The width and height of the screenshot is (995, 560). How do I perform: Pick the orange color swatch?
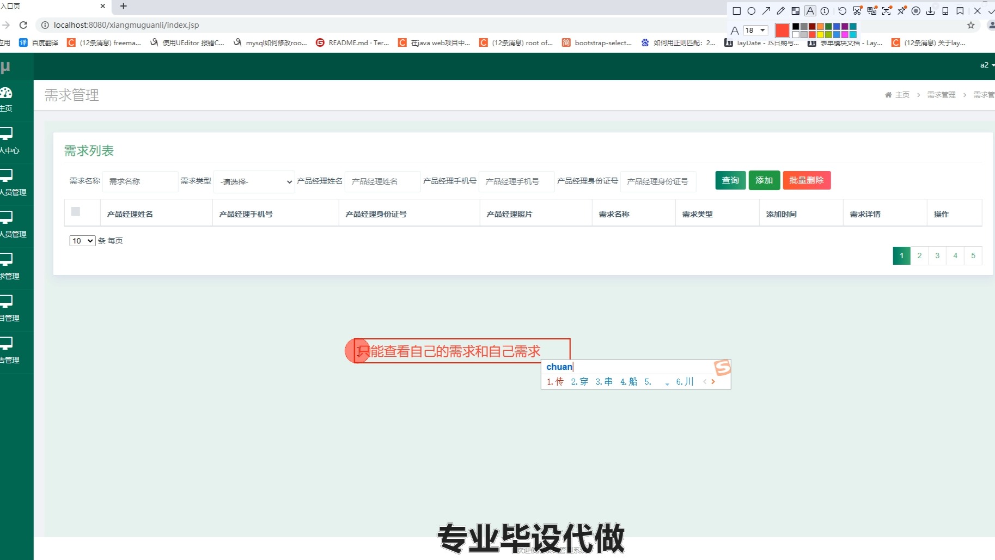820,26
